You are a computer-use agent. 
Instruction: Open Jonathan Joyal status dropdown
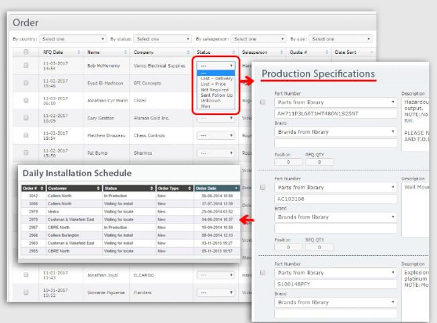[x=216, y=275]
